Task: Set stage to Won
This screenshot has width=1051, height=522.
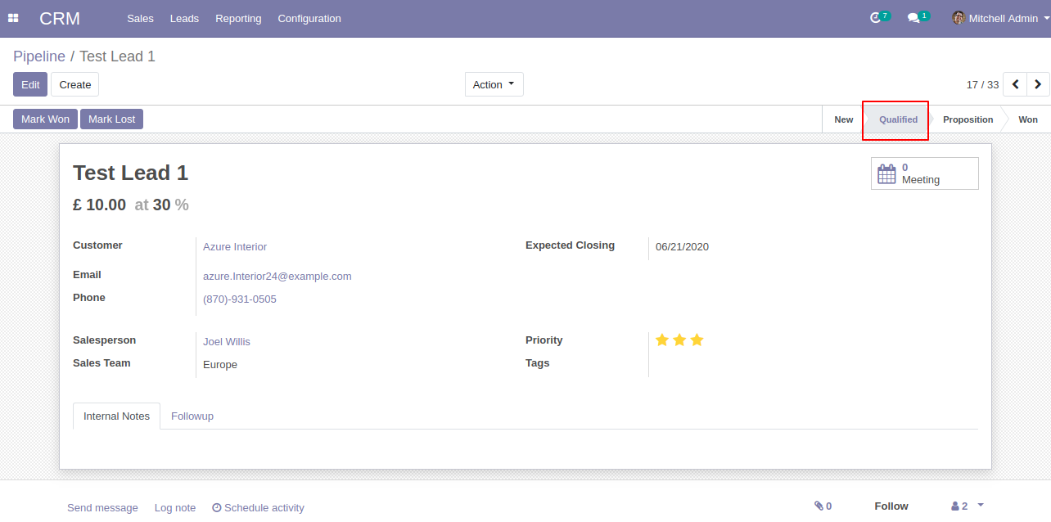Action: 1028,119
